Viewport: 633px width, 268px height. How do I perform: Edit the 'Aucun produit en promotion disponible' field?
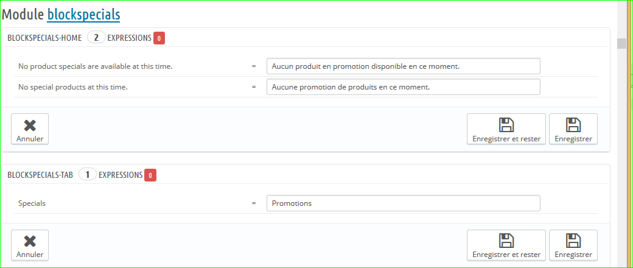coord(403,66)
